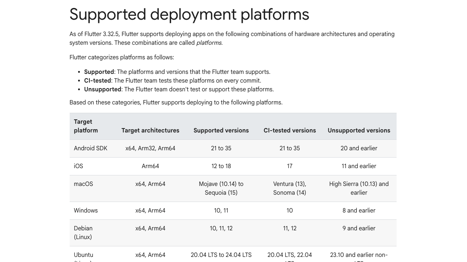This screenshot has height=262, width=467.
Task: Click '20 and earlier' in Android row
Action: coord(359,148)
